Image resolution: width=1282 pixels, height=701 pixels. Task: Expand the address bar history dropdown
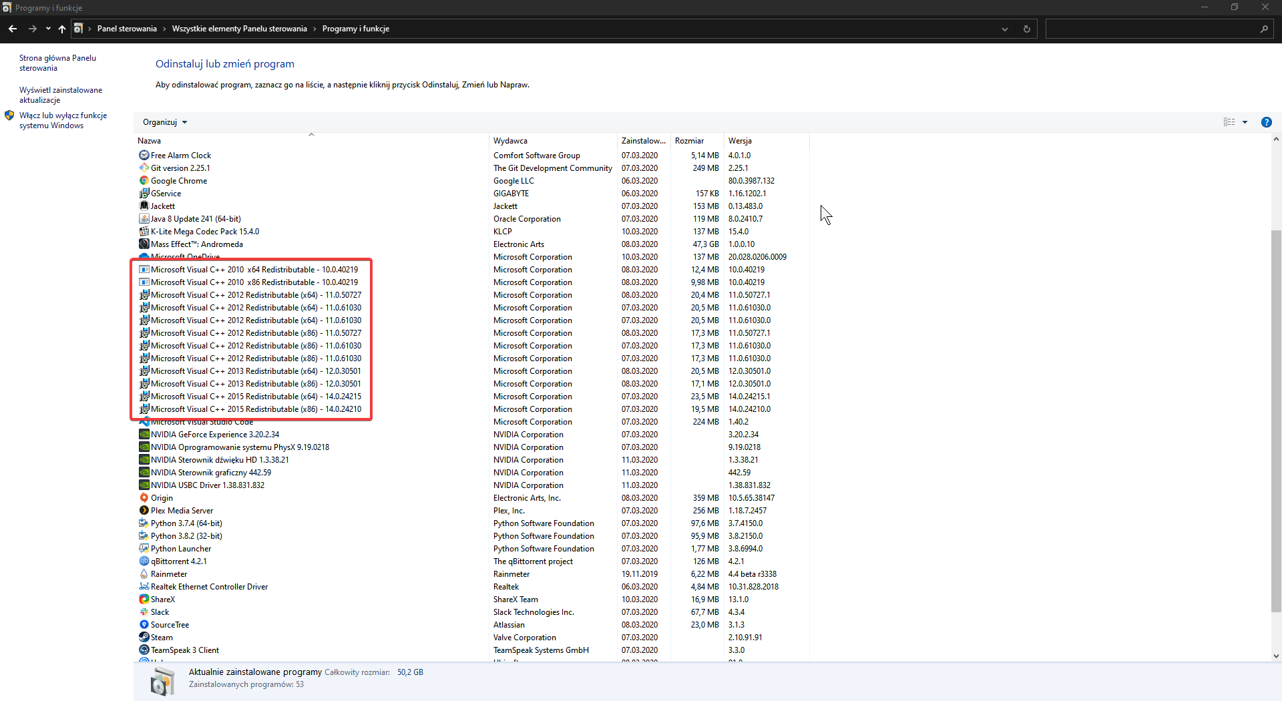pos(1004,29)
